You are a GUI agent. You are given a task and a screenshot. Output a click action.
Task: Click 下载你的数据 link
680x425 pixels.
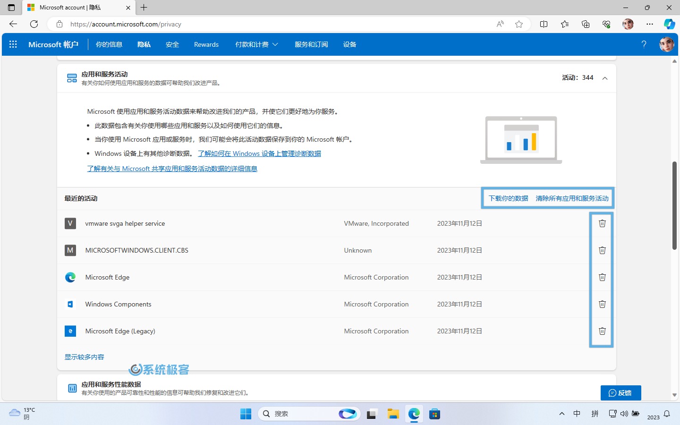pyautogui.click(x=509, y=198)
